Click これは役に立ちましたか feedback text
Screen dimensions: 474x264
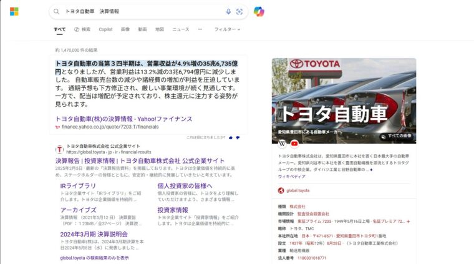(206, 137)
